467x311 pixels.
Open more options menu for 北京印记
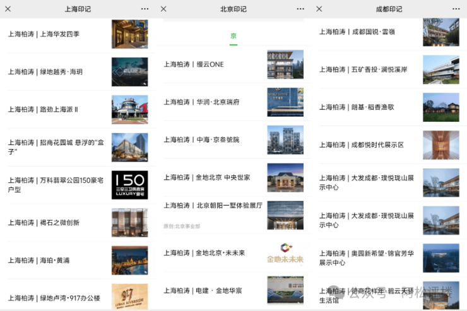[300, 9]
